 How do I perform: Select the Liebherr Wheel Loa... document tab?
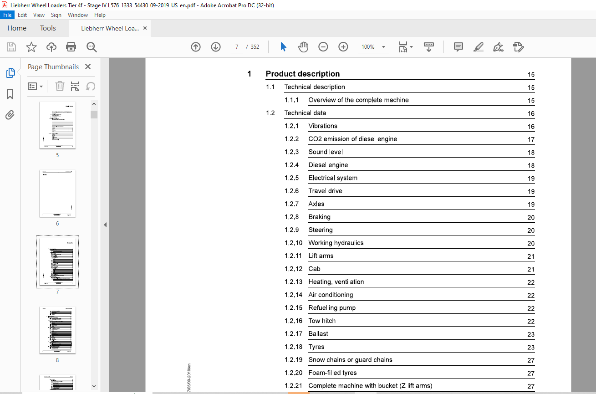(x=110, y=28)
